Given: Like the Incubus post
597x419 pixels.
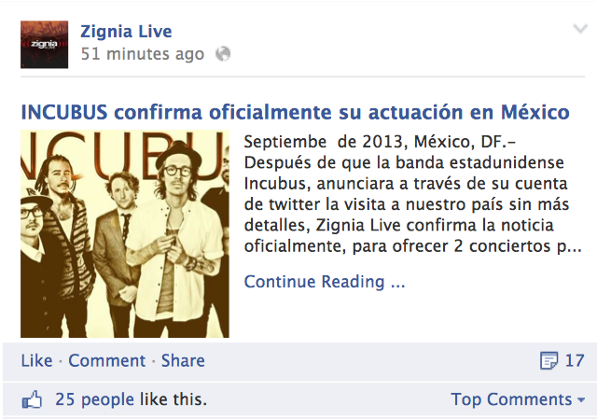Looking at the screenshot, I should coord(36,361).
